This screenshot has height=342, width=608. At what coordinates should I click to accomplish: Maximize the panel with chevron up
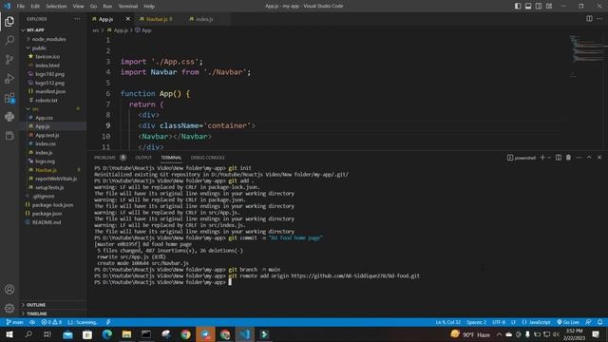[589, 158]
